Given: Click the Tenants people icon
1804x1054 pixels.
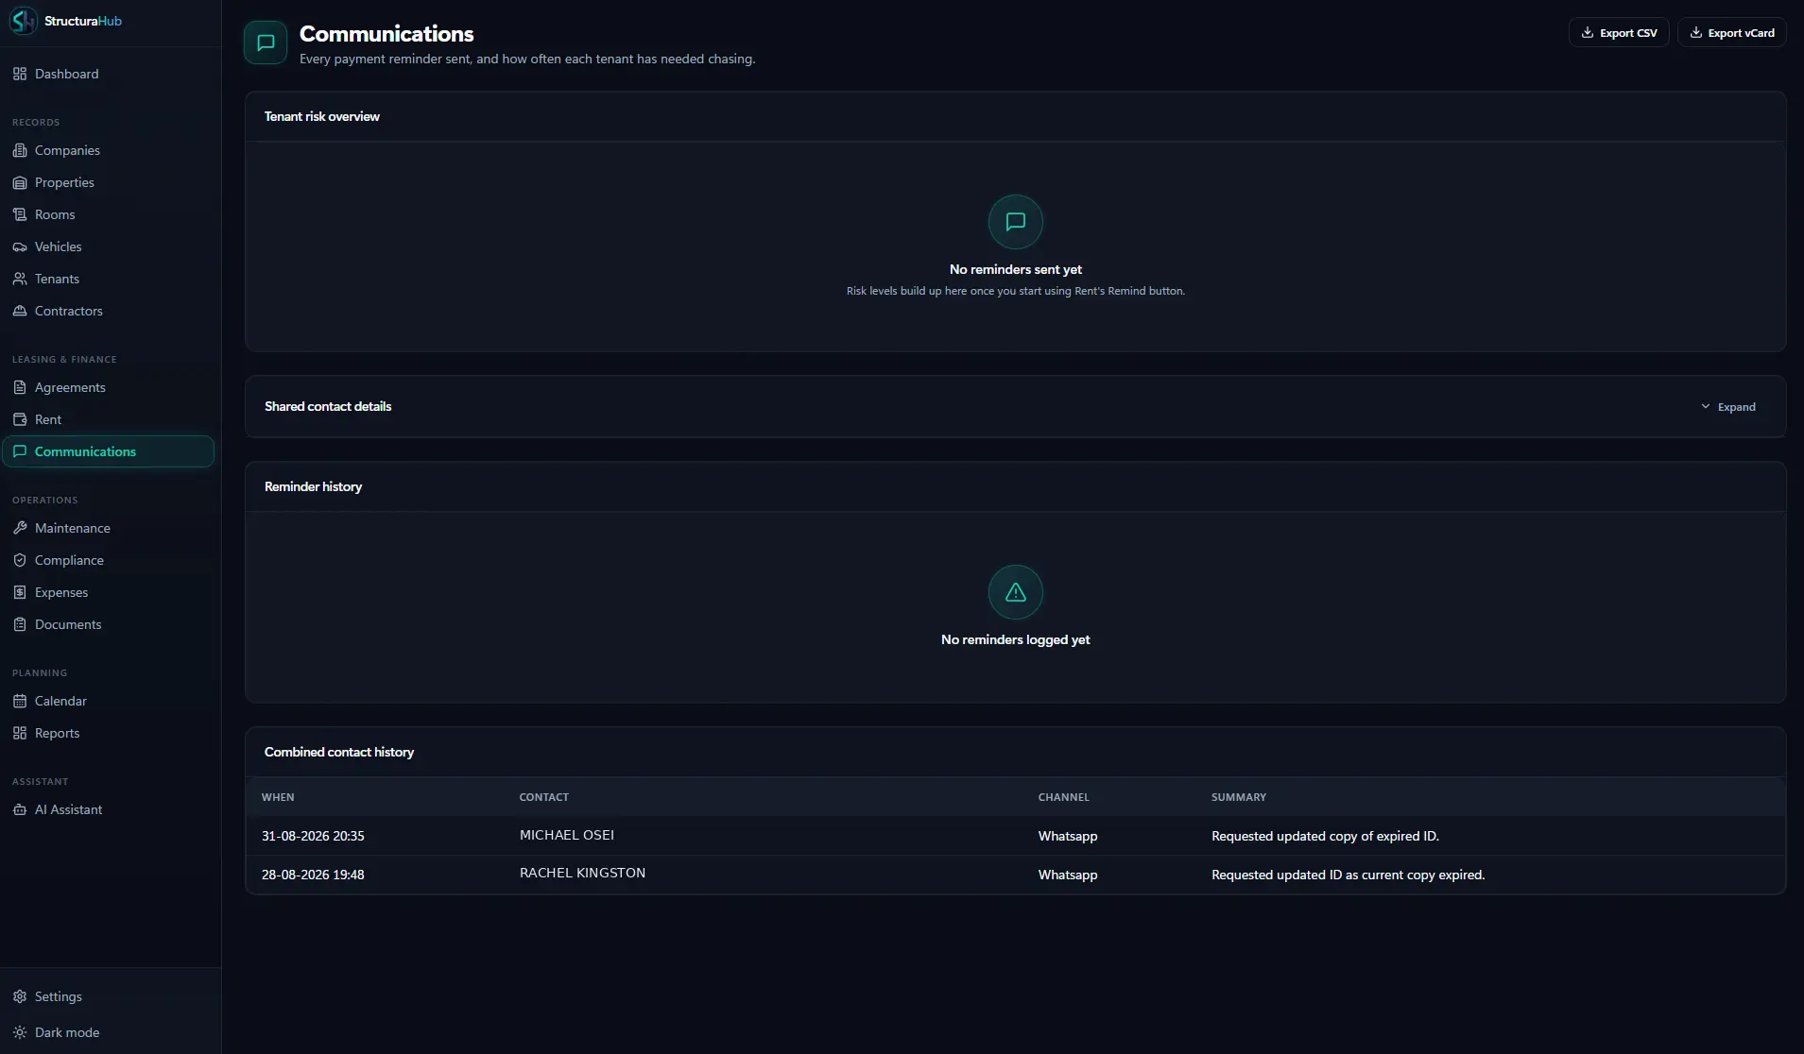Looking at the screenshot, I should click(20, 279).
